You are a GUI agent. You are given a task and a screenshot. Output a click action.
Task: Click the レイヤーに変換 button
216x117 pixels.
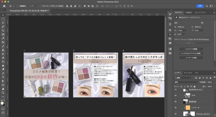191,58
